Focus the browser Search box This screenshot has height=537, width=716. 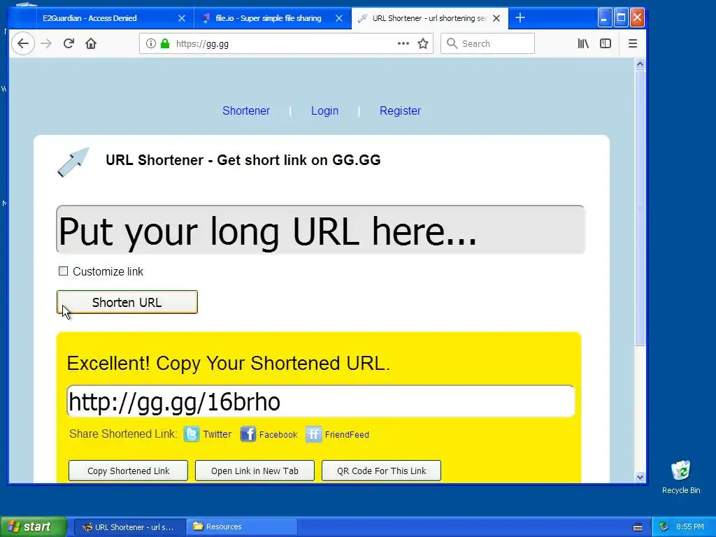487,44
